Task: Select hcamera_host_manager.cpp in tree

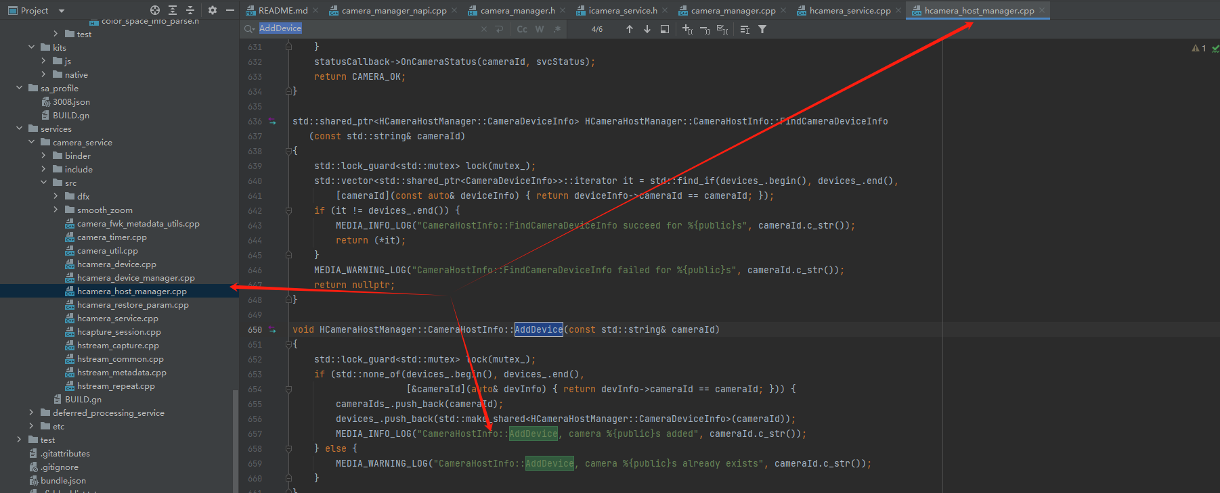Action: (131, 291)
